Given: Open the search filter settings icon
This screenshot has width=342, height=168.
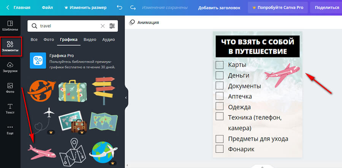Looking at the screenshot, I should [x=112, y=26].
